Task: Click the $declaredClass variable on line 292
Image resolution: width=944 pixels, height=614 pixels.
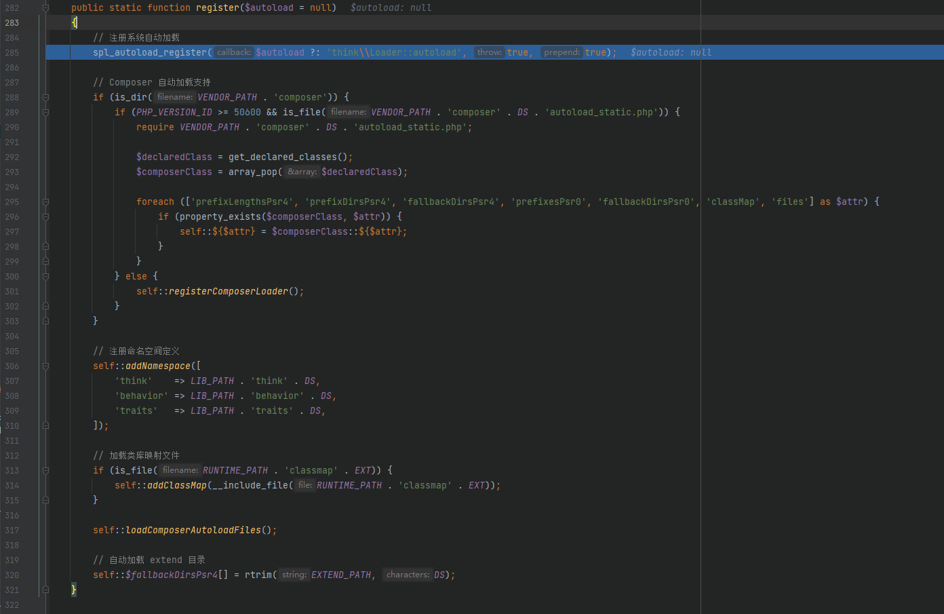Action: (x=174, y=157)
